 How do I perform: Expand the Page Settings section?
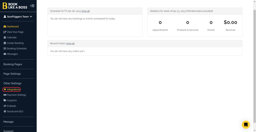pyautogui.click(x=12, y=74)
